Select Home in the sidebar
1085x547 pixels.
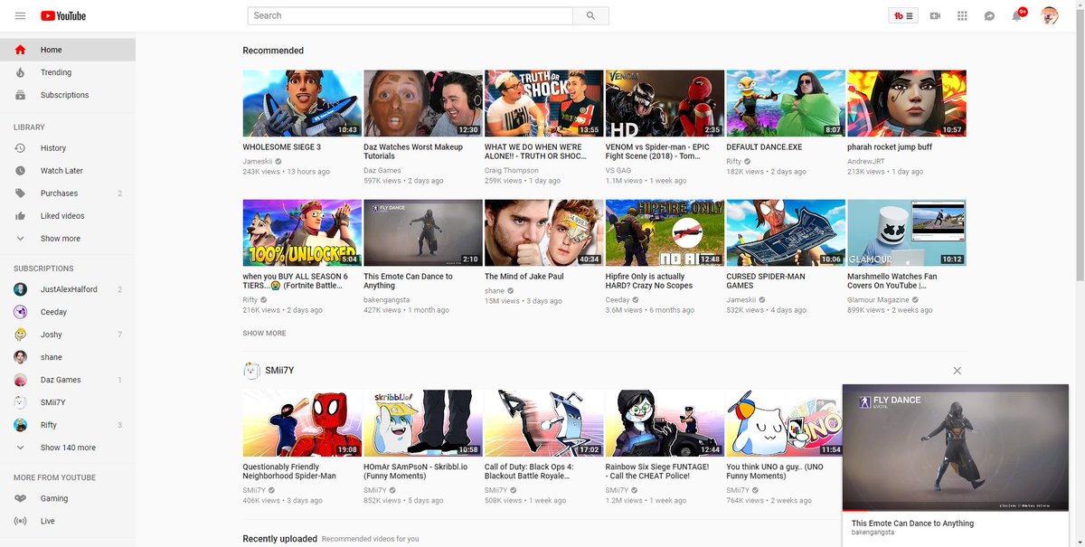click(68, 50)
